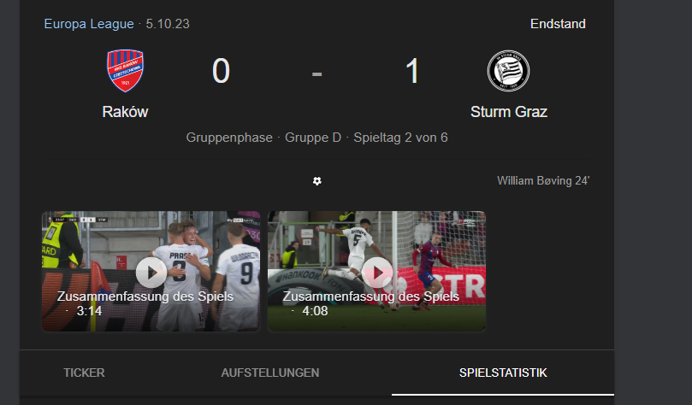This screenshot has width=692, height=405.
Task: Click Sturm Graz's score of 1
Action: (412, 71)
